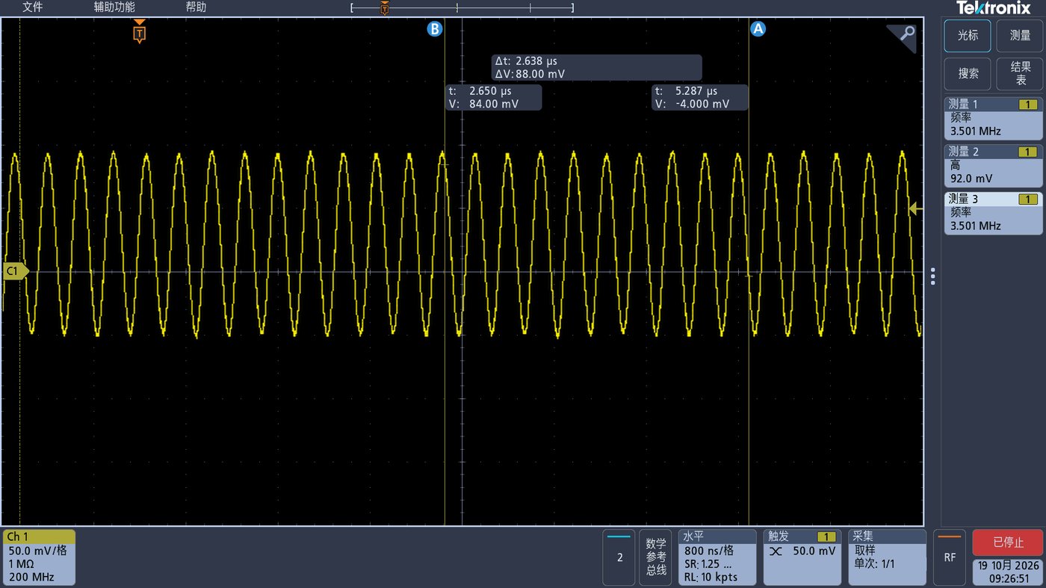Click the 测量 measure button
Image resolution: width=1046 pixels, height=588 pixels.
tap(1020, 36)
